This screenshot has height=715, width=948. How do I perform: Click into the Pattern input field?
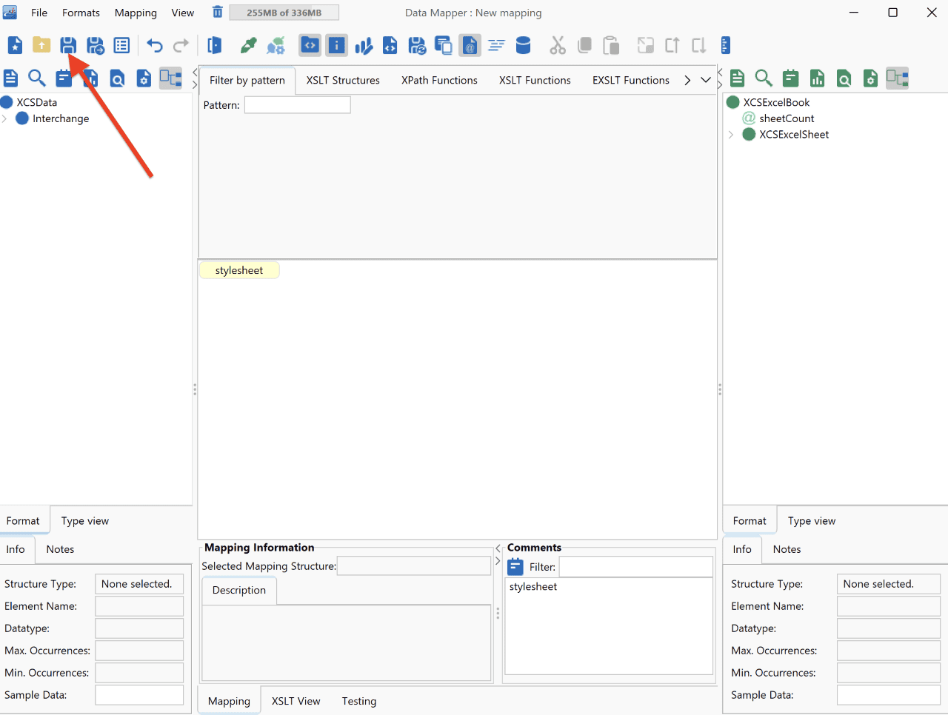[x=298, y=105]
